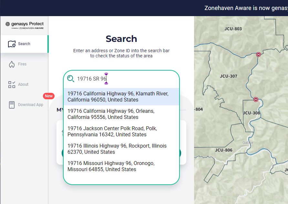The width and height of the screenshot is (288, 204).
Task: Click the flame icon beside Fires
Action: (x=12, y=64)
